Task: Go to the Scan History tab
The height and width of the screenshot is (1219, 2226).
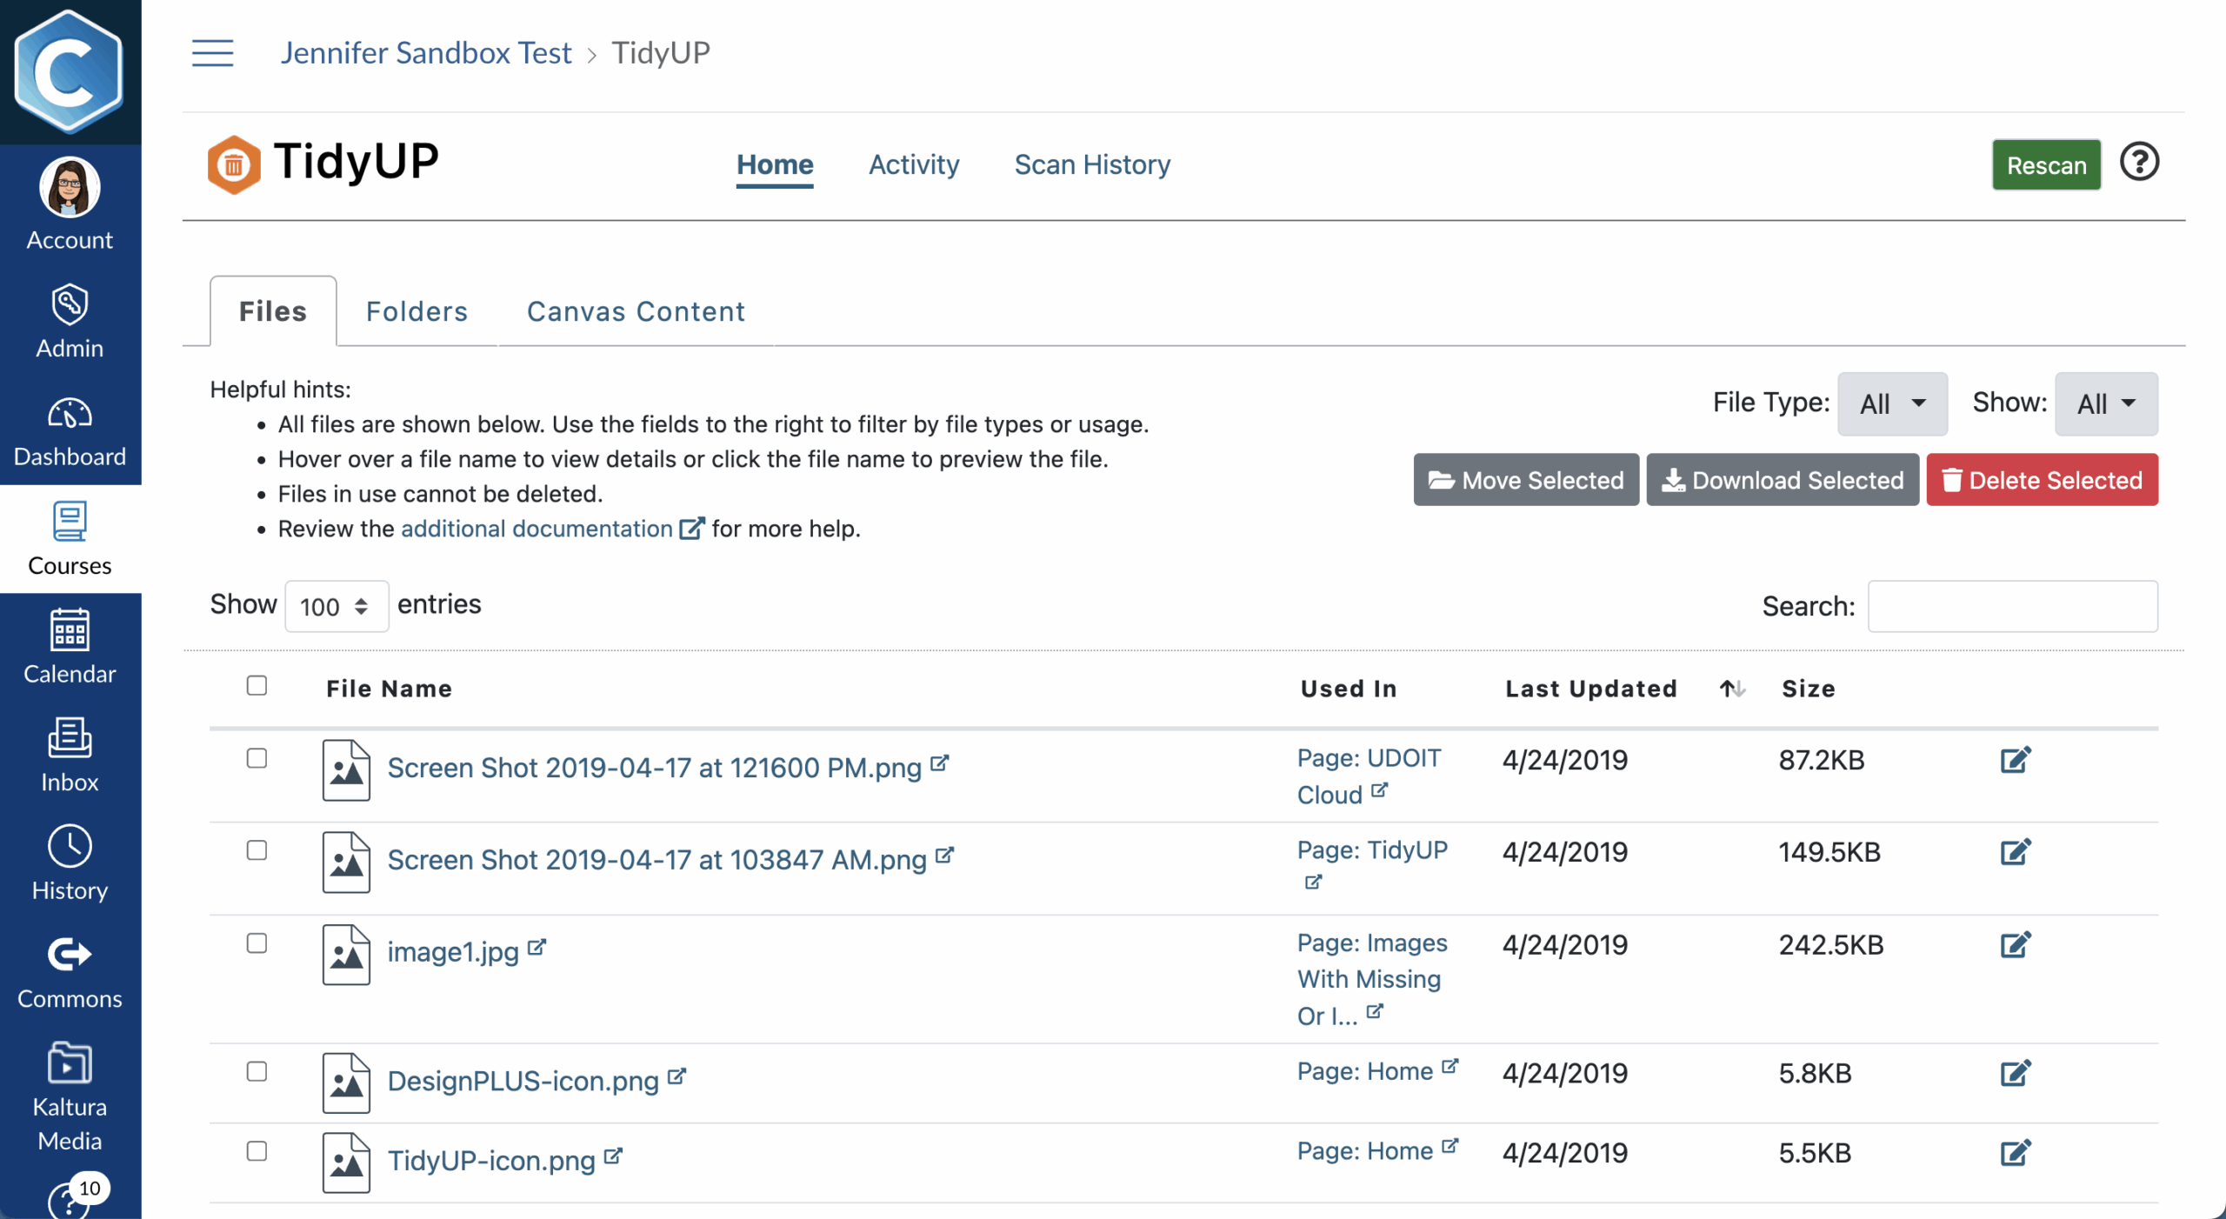Action: (x=1092, y=164)
